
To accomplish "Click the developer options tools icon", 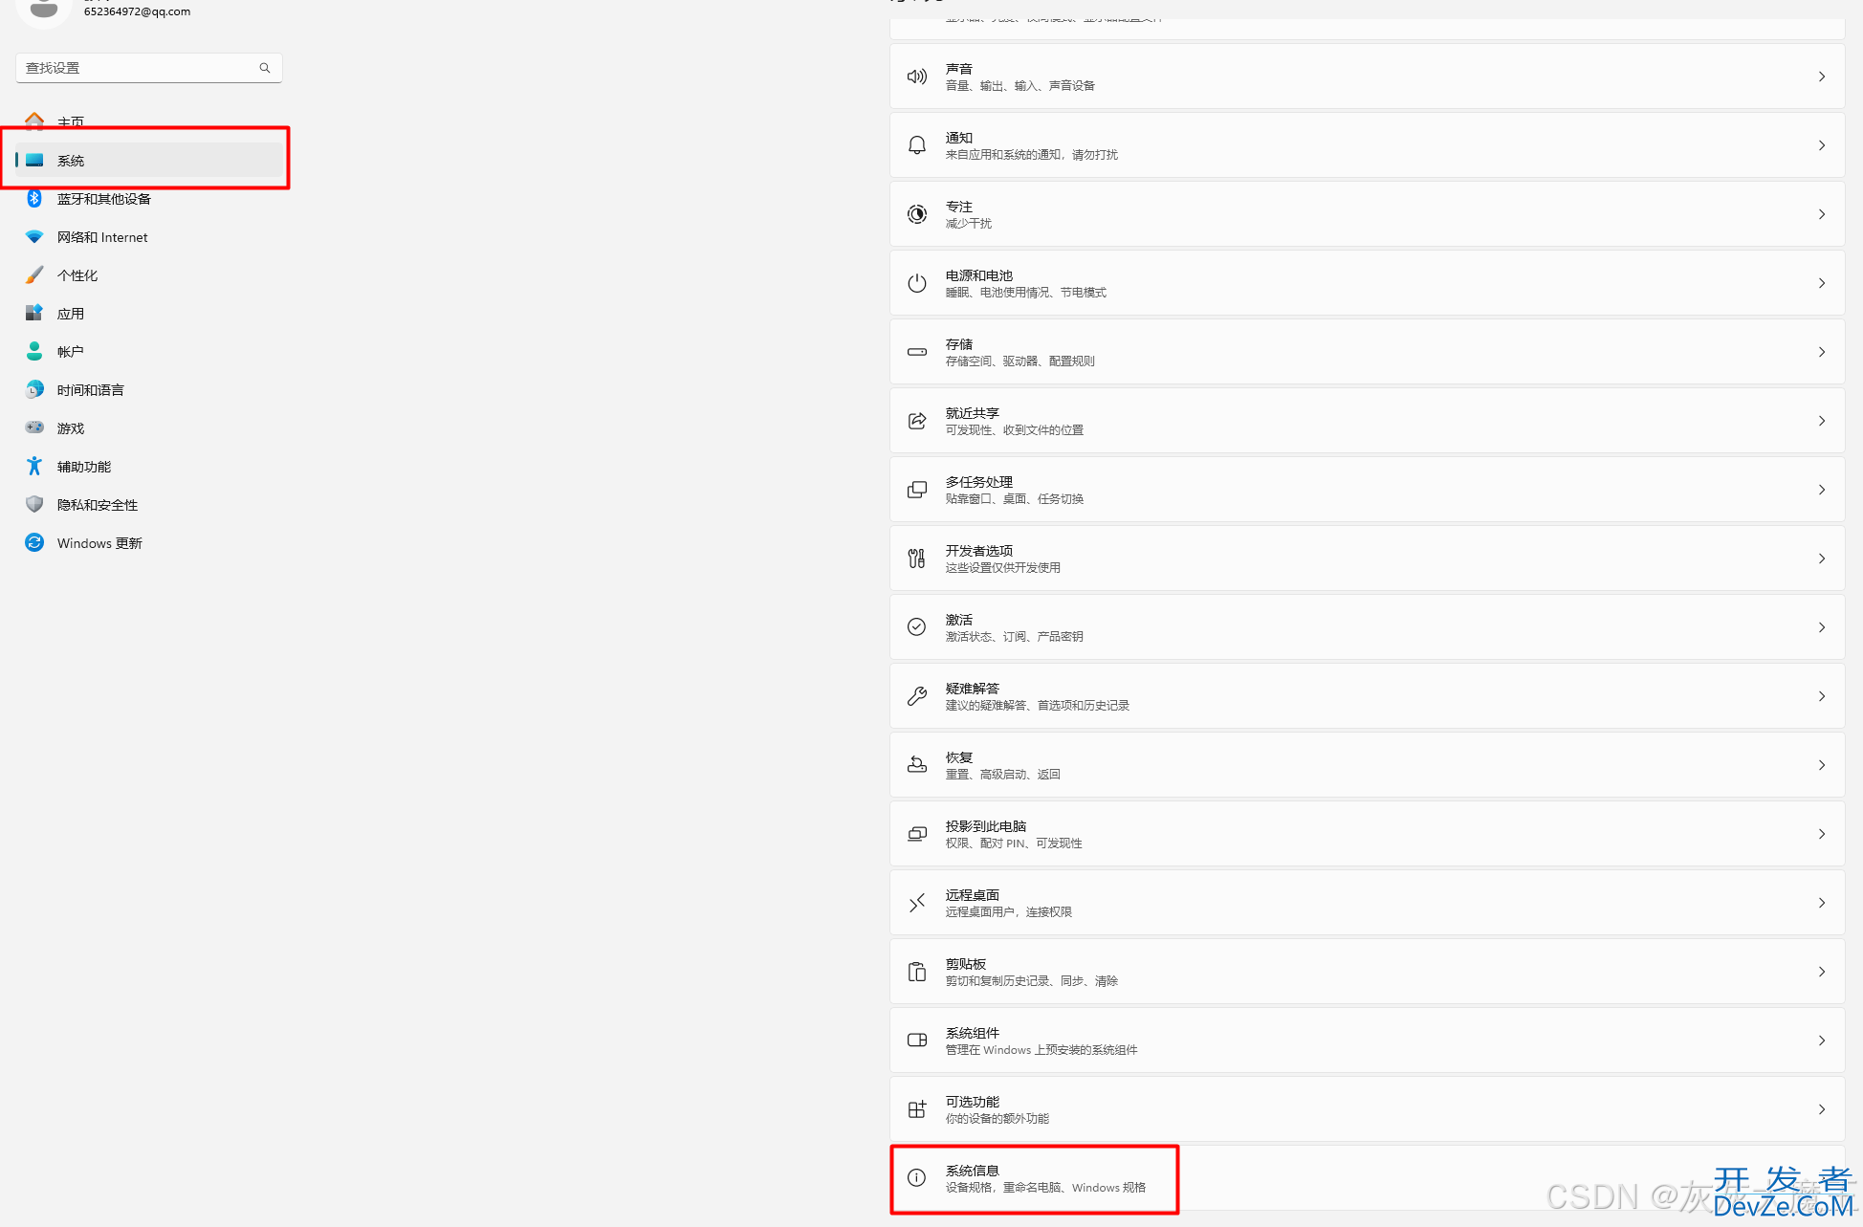I will tap(916, 559).
